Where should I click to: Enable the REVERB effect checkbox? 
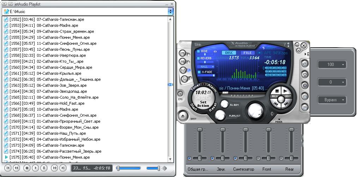pyautogui.click(x=199, y=58)
